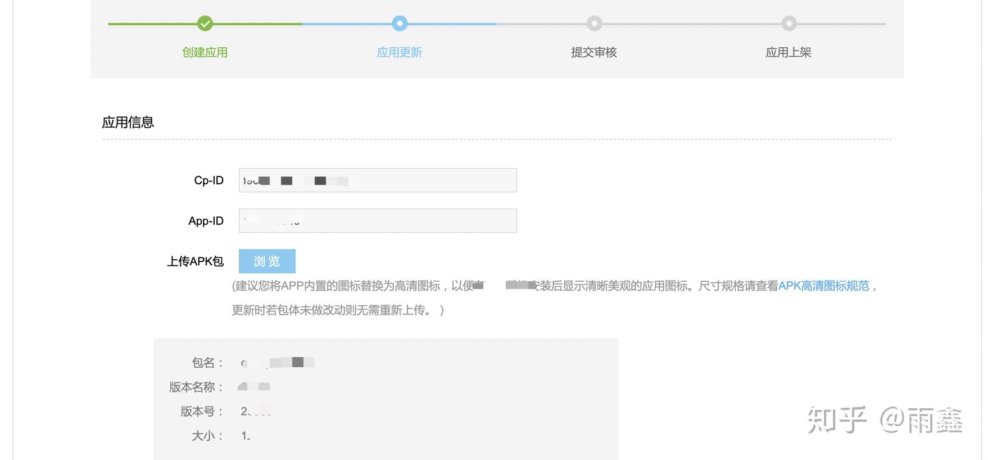Select the 提交审核 step label
Screen dimensions: 988x460
pos(594,52)
